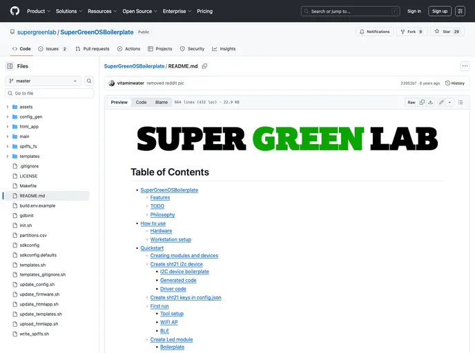Open the supergreenlab owner link
This screenshot has height=353, width=475.
click(37, 32)
